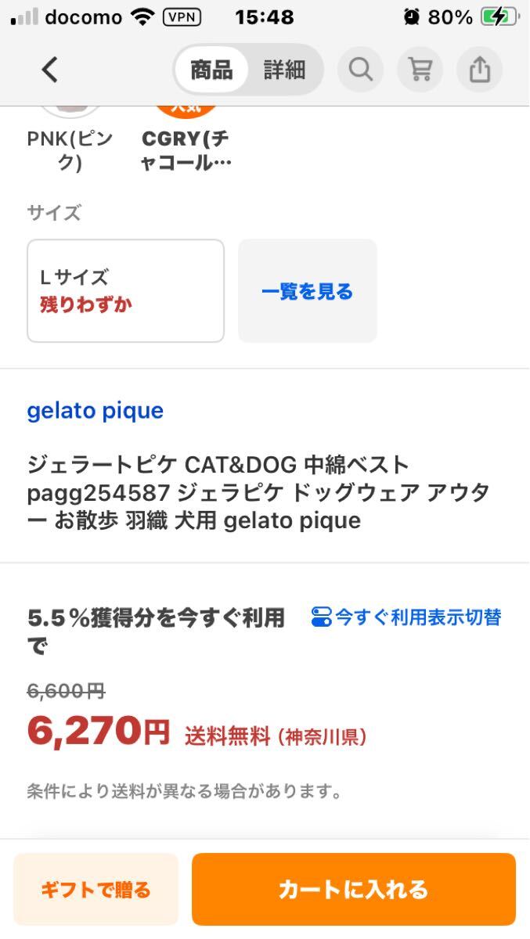Viewport: 530px width, 939px height.
Task: Go back using the chevron arrow
Action: click(49, 69)
